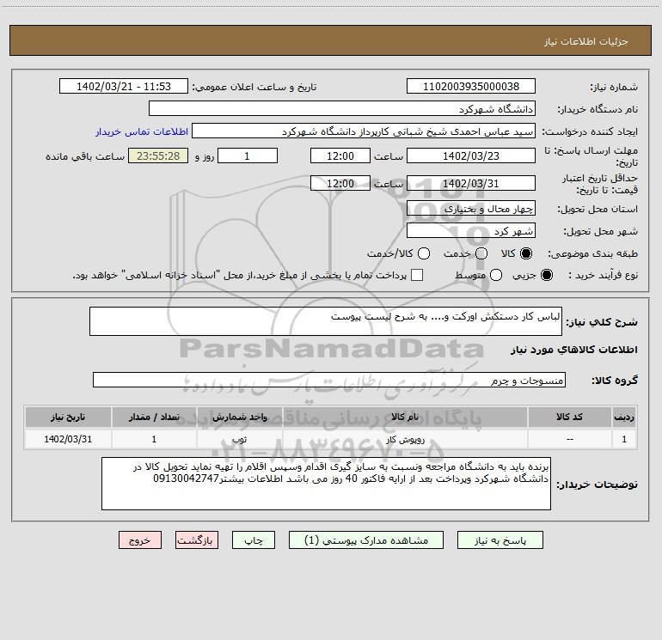Screen dimensions: 662x640
Task: Click the تاریخ نیاز column header
Action: (x=68, y=417)
